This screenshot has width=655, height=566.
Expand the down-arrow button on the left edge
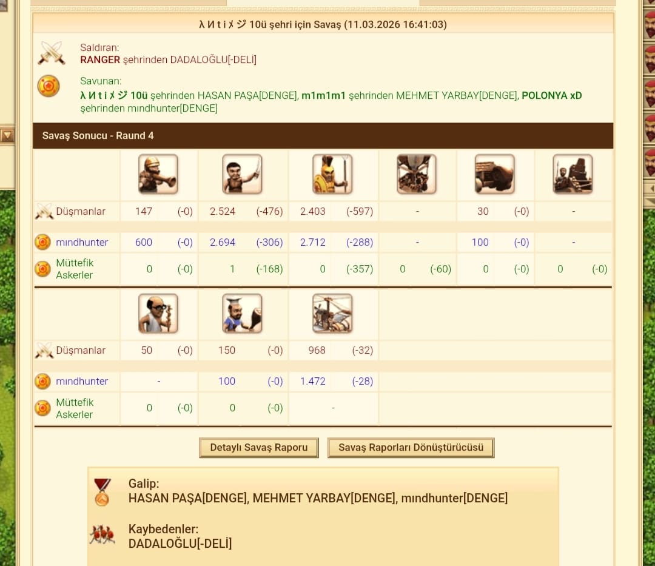pos(7,135)
